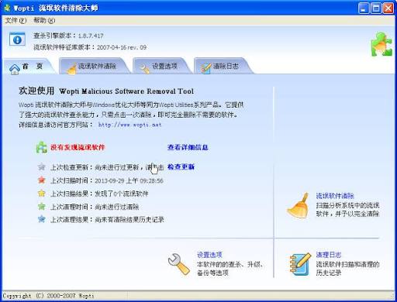This screenshot has width=397, height=302.
Task: Switch to the 流氓软件清除 tab
Action: tap(95, 66)
